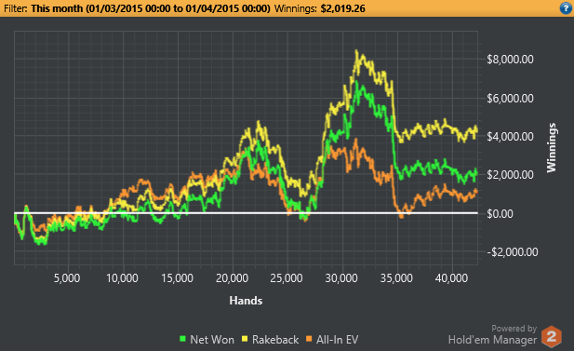Click the -$2,000.00 axis label
Viewport: 574px width, 351px height.
point(513,252)
